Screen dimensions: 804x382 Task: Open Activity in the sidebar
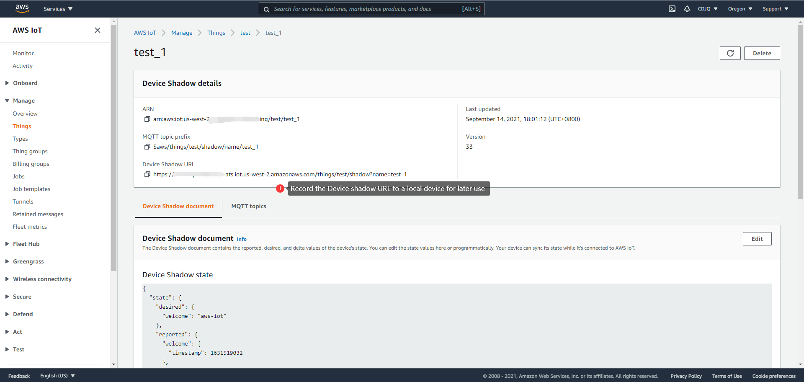point(23,66)
